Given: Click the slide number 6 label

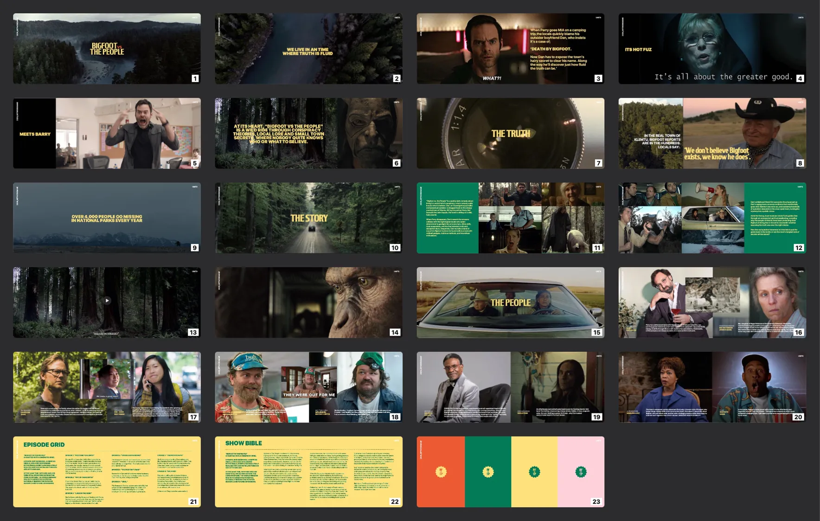Looking at the screenshot, I should point(396,163).
